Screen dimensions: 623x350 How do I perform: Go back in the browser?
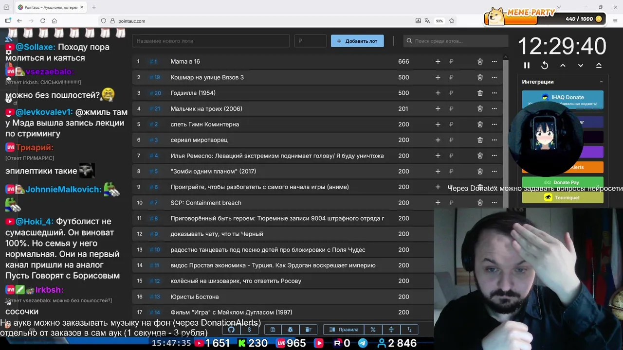pos(19,21)
